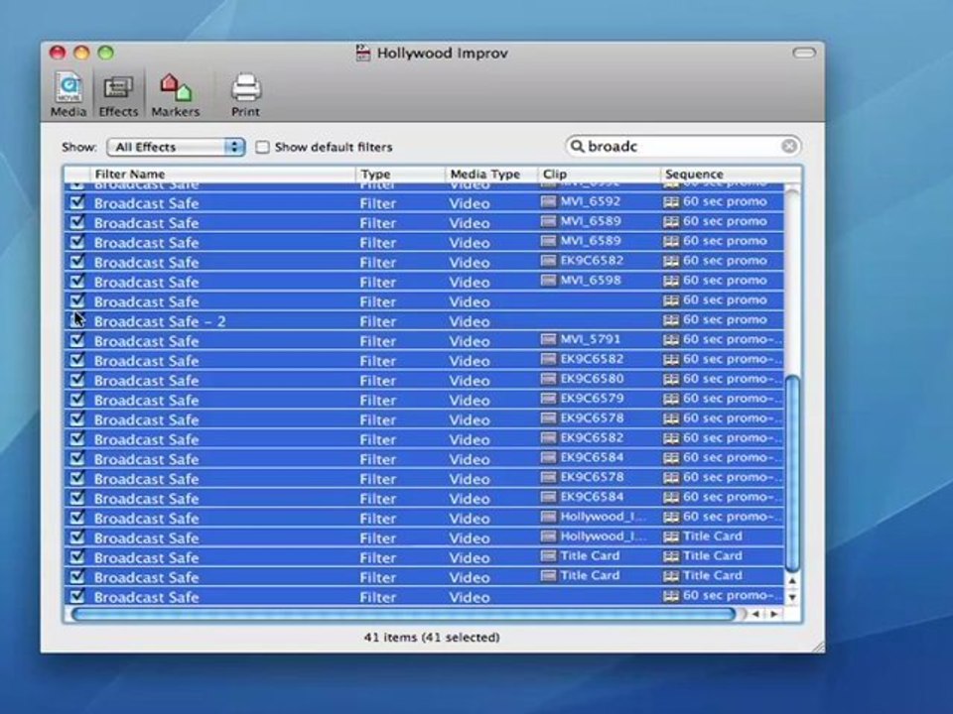Click the sequence icon in the MVI_5791 row
This screenshot has width=953, height=714.
671,340
